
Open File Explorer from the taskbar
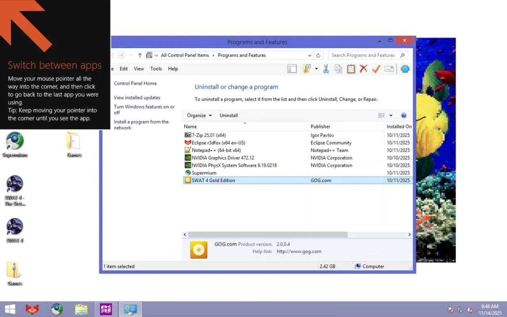point(81,309)
